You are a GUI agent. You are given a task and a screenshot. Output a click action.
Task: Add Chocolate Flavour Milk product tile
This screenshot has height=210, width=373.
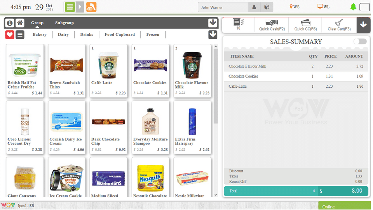pos(192,71)
